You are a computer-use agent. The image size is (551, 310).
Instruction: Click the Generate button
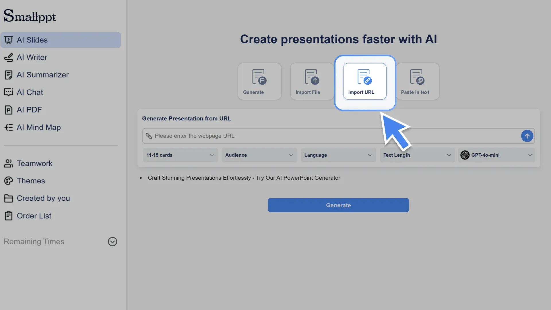(338, 205)
